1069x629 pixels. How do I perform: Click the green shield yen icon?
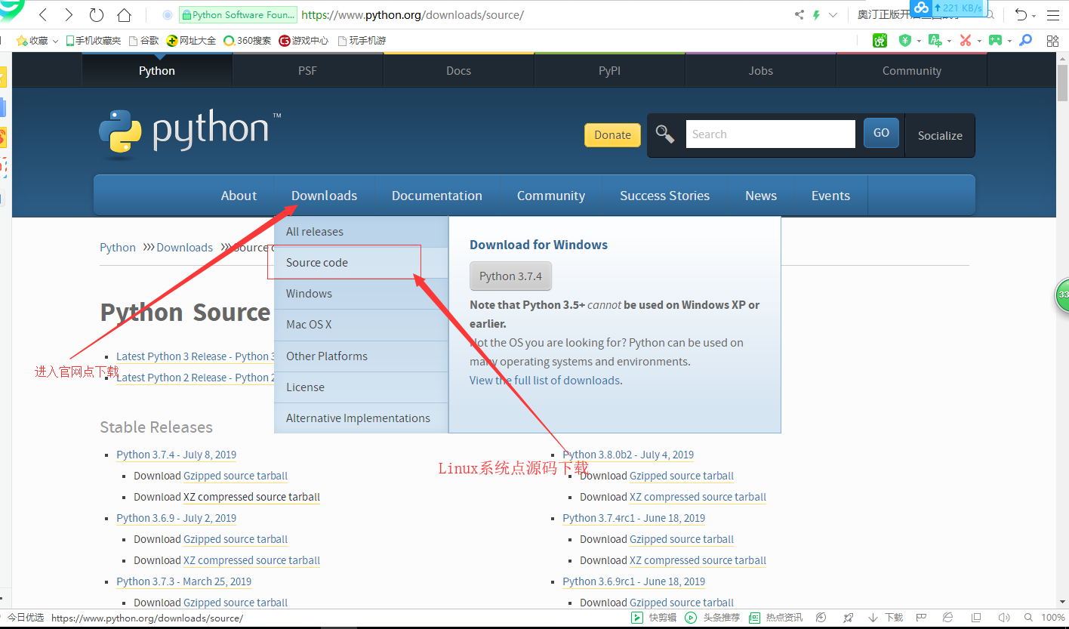(904, 40)
